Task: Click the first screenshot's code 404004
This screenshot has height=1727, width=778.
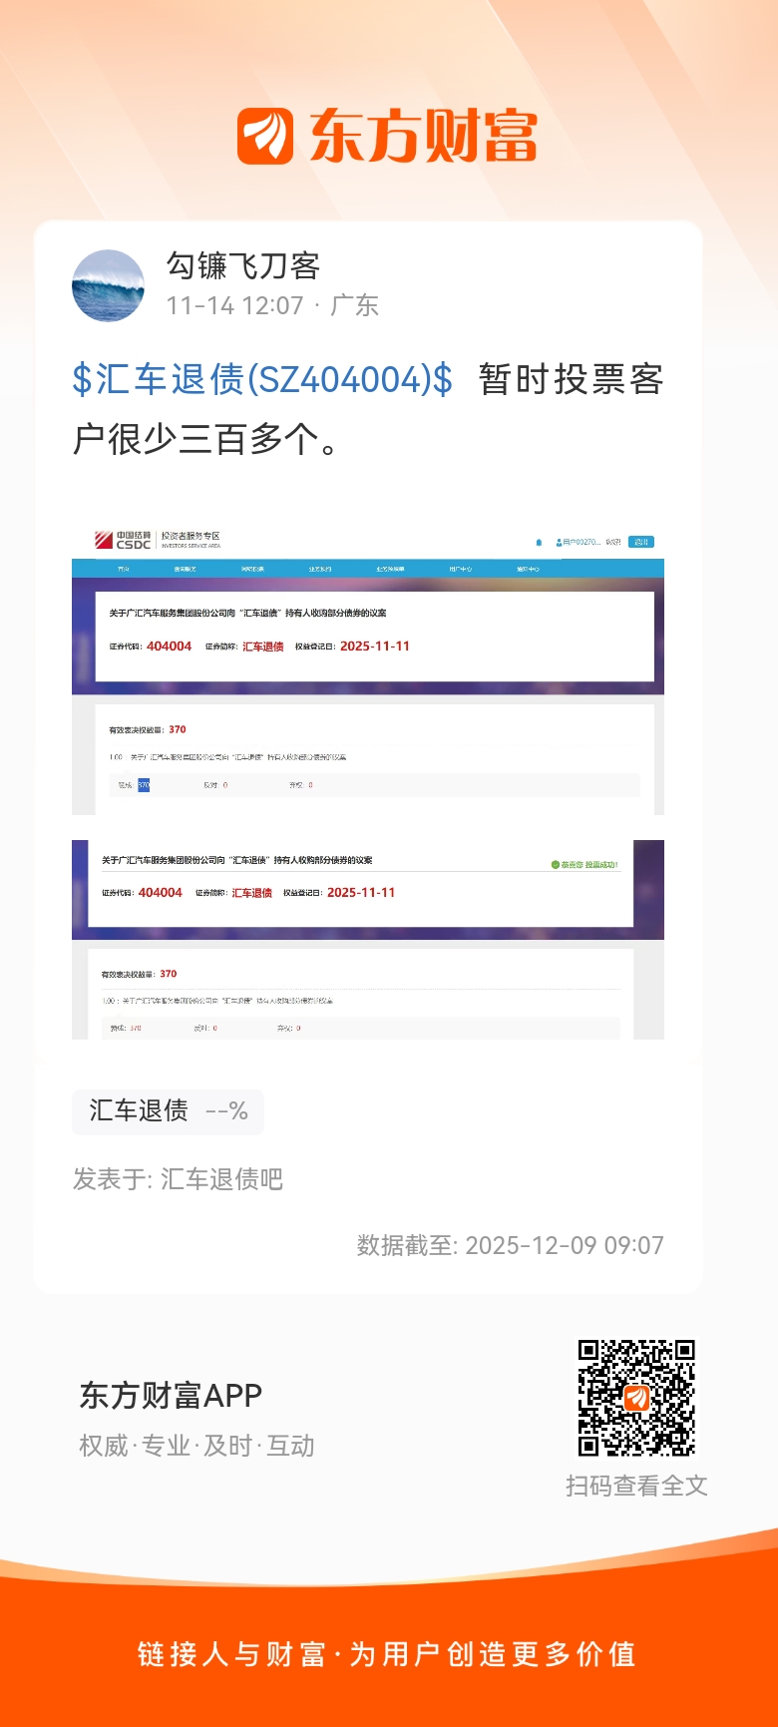Action: [x=169, y=647]
